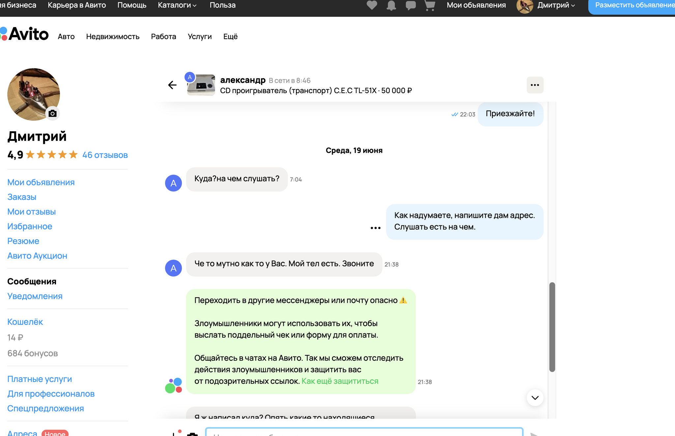Click the large Дмитрий profile picture
The width and height of the screenshot is (675, 436).
(34, 94)
